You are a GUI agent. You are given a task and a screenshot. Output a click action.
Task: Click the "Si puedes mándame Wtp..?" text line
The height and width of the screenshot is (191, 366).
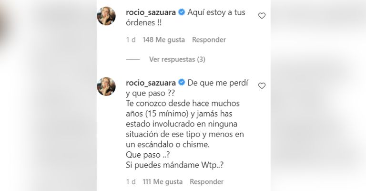pos(174,165)
